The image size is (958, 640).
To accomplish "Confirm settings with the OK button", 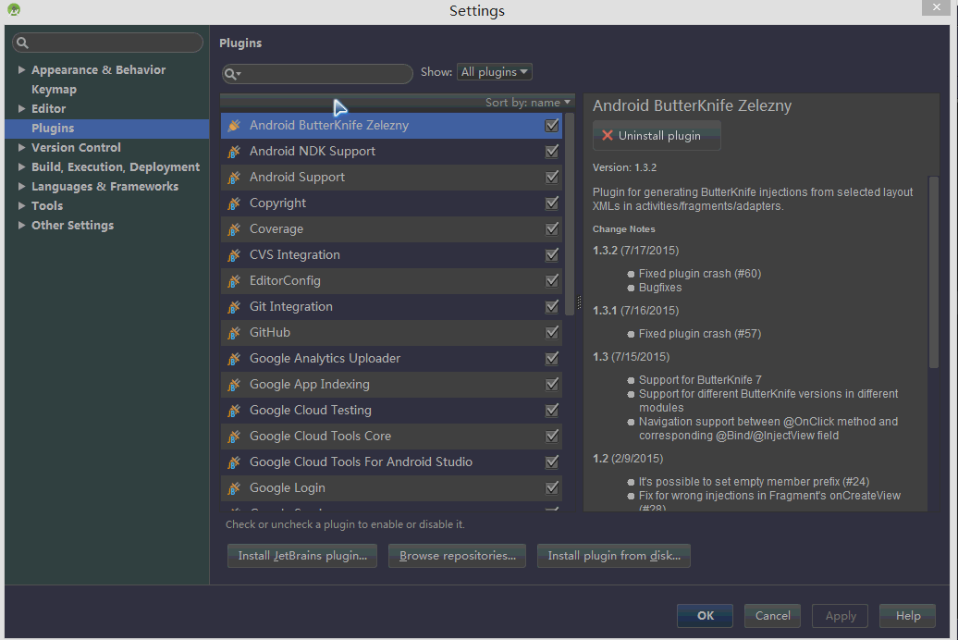I will point(705,616).
